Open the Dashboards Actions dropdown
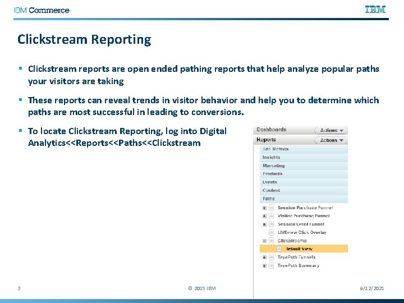 tap(331, 130)
